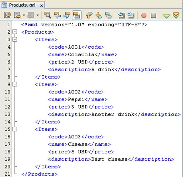Click the Back navigation icon
This screenshot has width=183, height=177.
pyautogui.click(x=17, y=15)
